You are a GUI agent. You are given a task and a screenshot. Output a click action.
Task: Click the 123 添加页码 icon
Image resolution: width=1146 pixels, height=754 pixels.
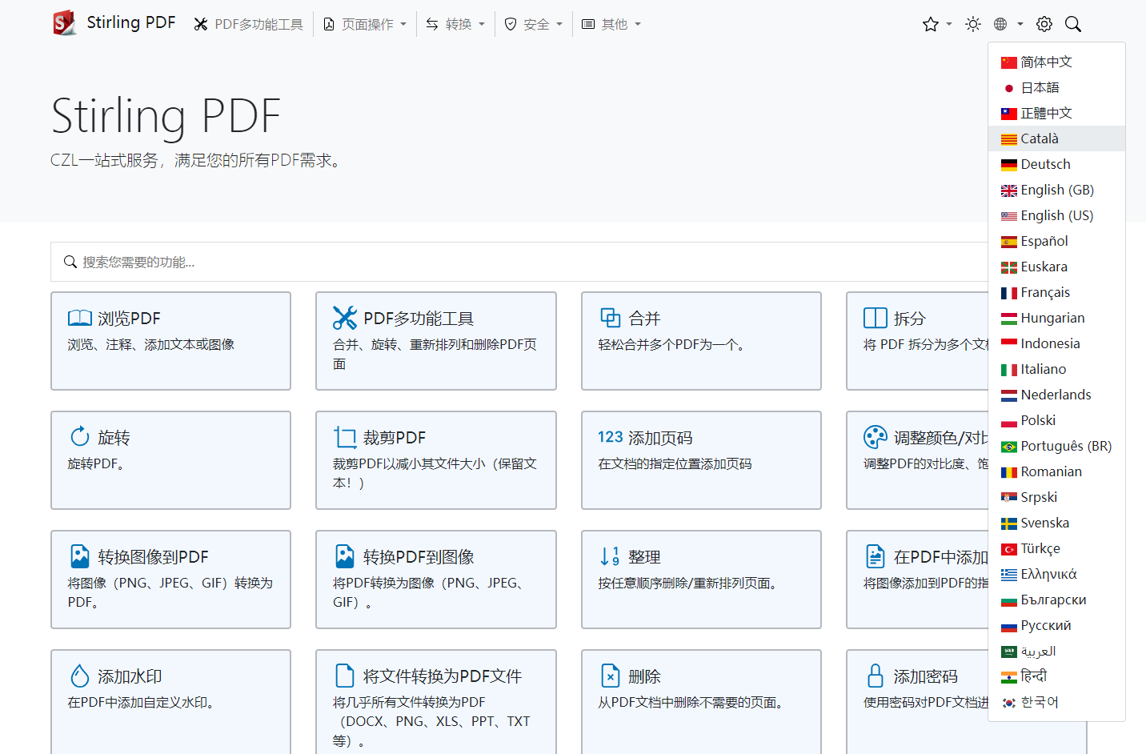pyautogui.click(x=611, y=437)
